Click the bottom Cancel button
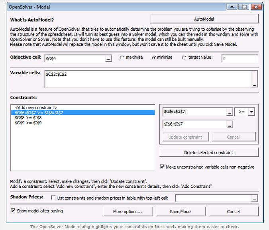The width and height of the screenshot is (269, 230). tap(234, 211)
